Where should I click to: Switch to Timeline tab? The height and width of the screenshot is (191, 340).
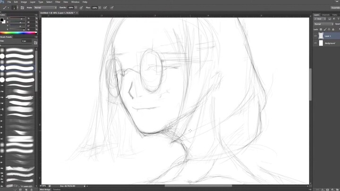point(57,190)
